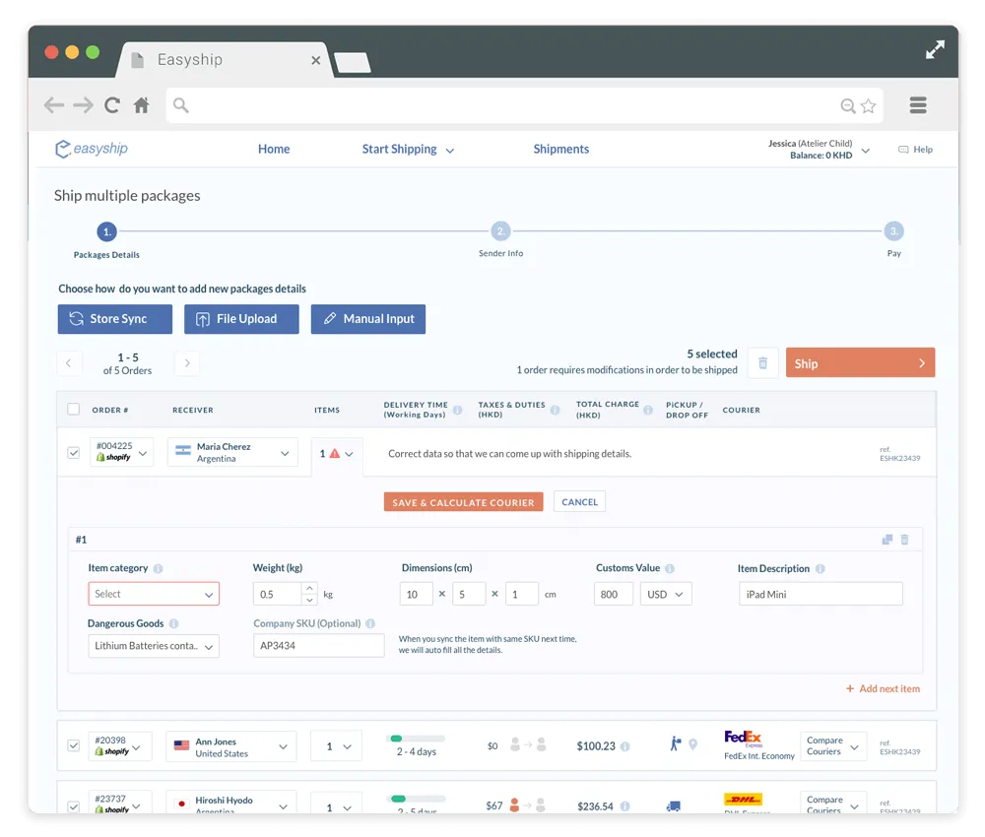Click the Cancel button

point(579,501)
